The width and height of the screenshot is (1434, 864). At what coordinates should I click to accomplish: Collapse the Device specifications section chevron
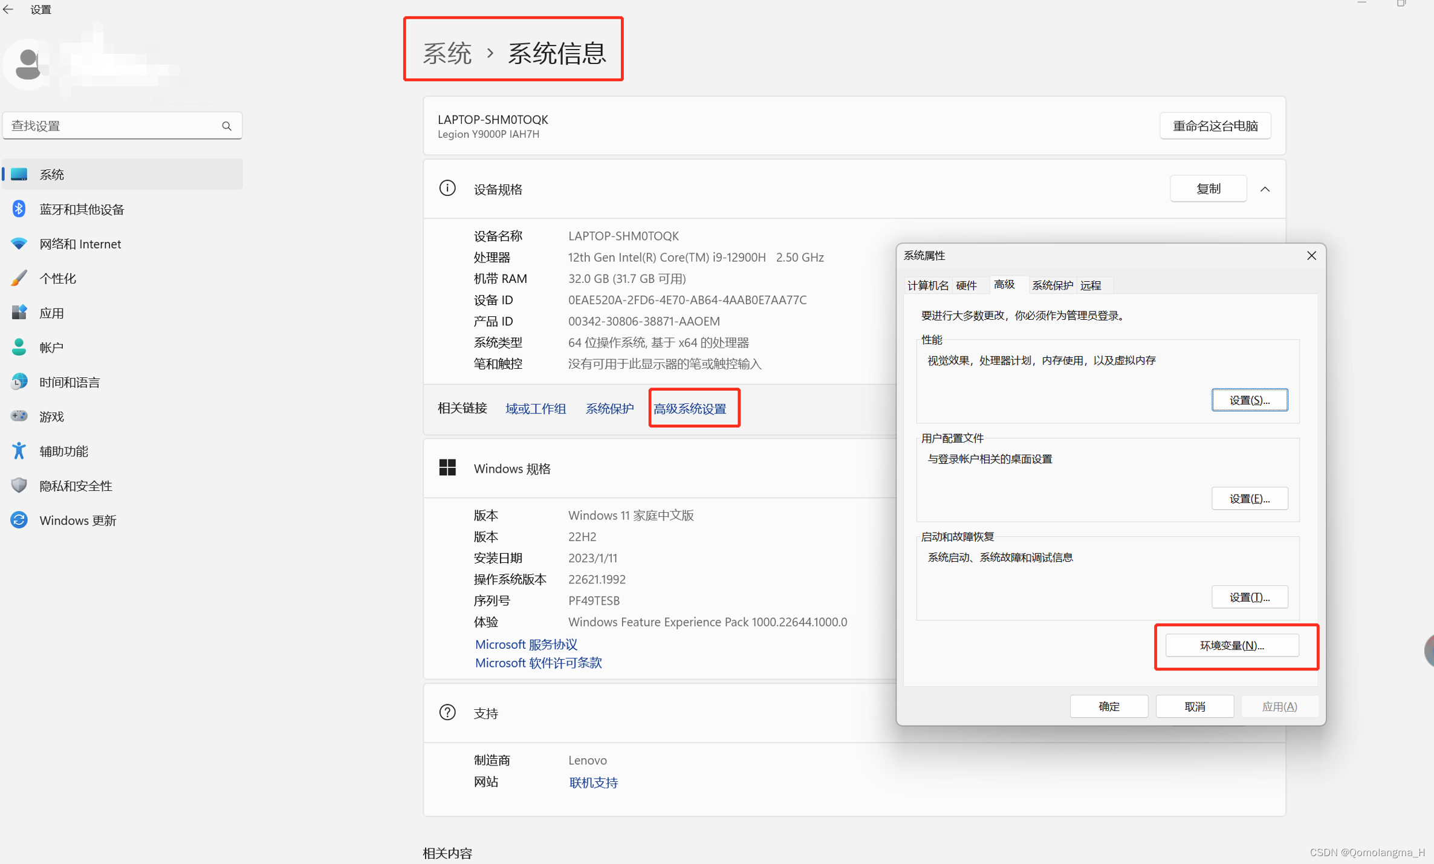coord(1265,189)
